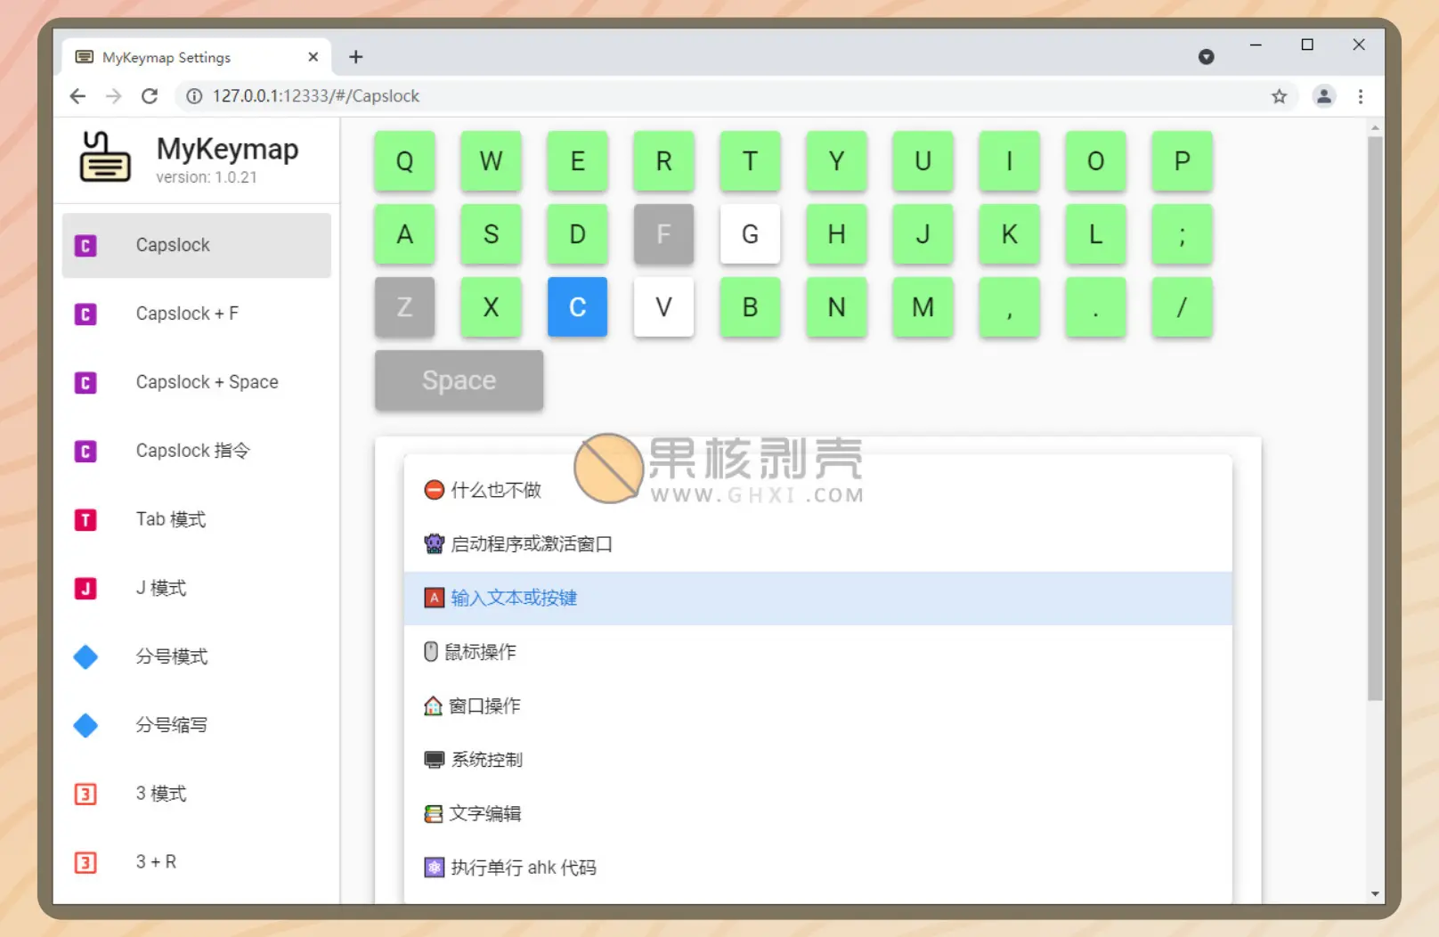
Task: Open the tab search dropdown arrow
Action: click(x=1206, y=57)
